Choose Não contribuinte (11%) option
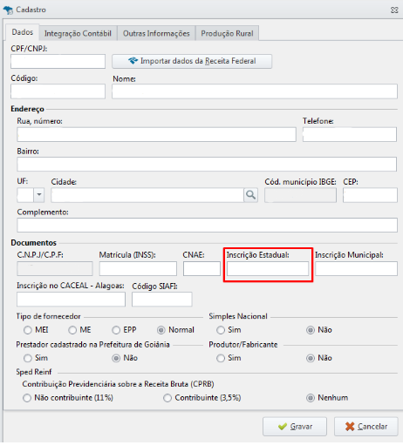This screenshot has width=403, height=445. [x=27, y=398]
